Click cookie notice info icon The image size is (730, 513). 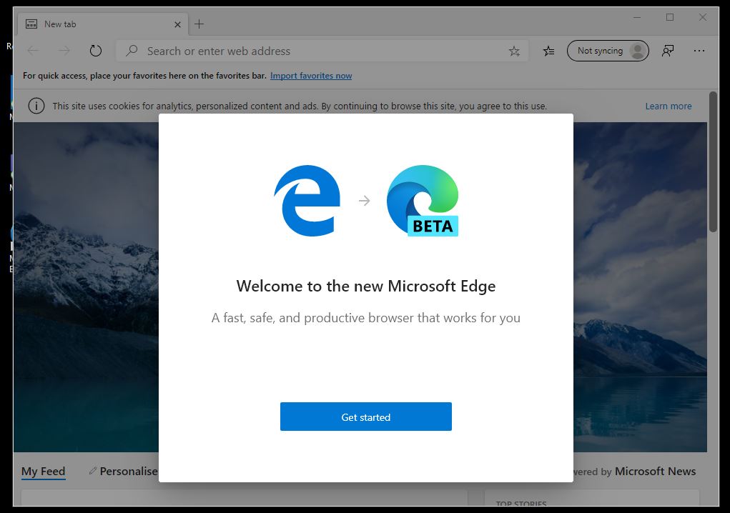[36, 106]
